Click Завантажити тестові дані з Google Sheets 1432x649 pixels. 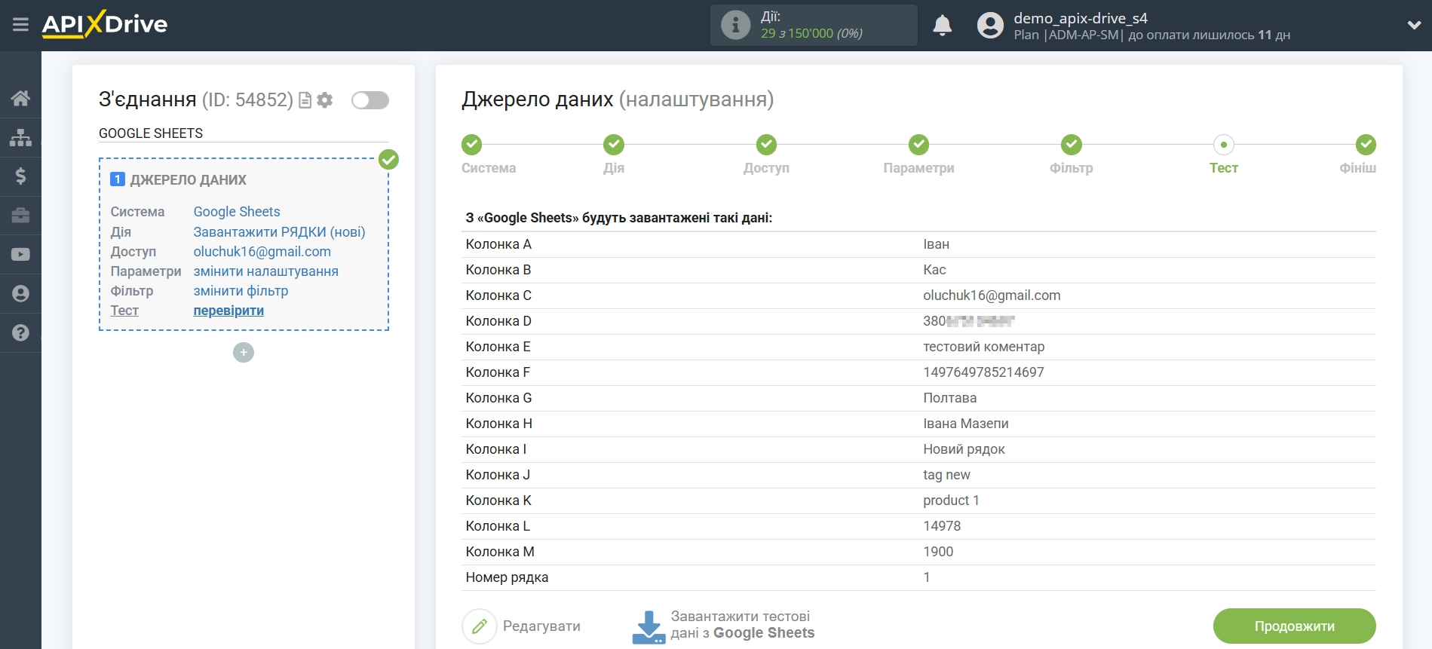coord(743,625)
